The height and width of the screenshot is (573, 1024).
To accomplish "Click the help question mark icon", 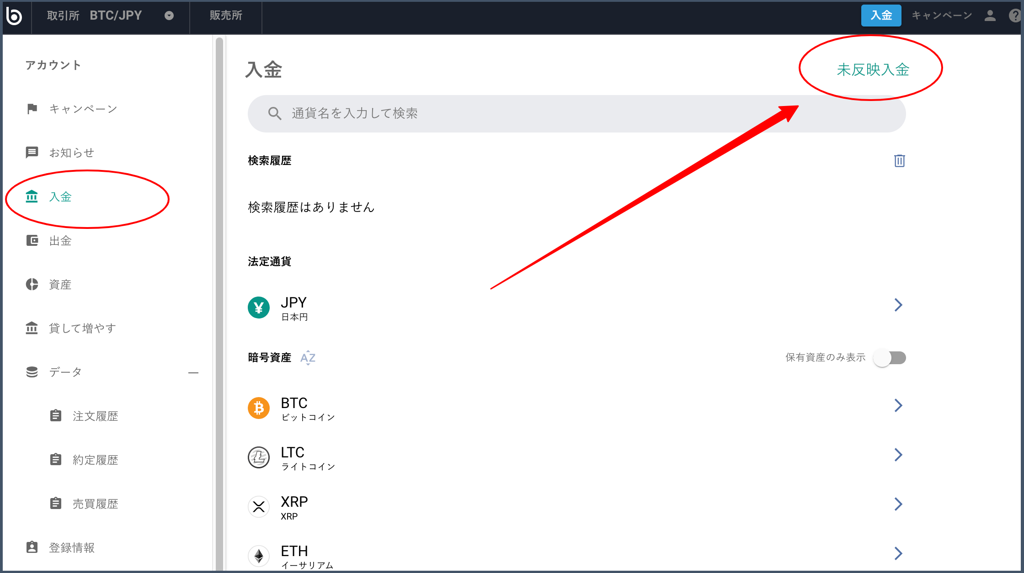I will (1014, 16).
